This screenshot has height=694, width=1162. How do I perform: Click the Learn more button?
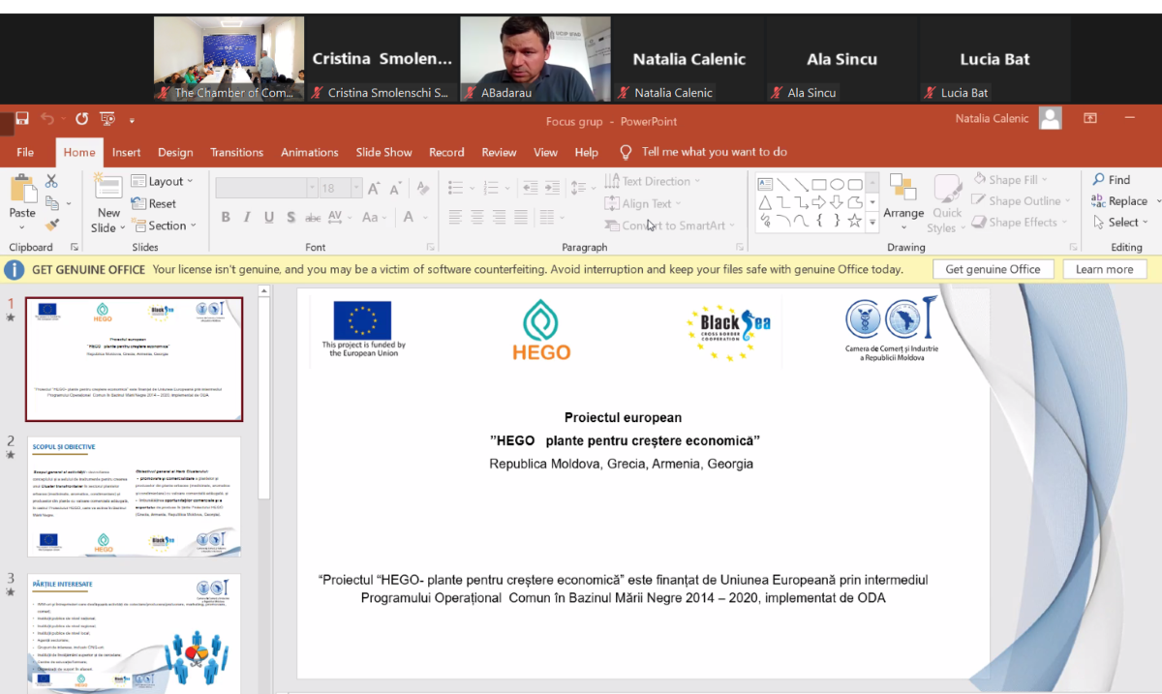click(x=1104, y=269)
